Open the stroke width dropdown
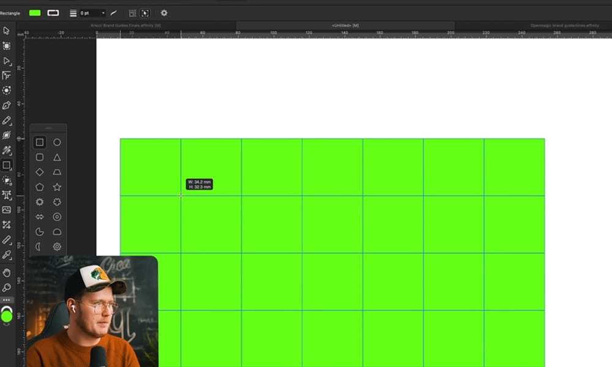Viewport: 612px width, 367px height. 103,12
